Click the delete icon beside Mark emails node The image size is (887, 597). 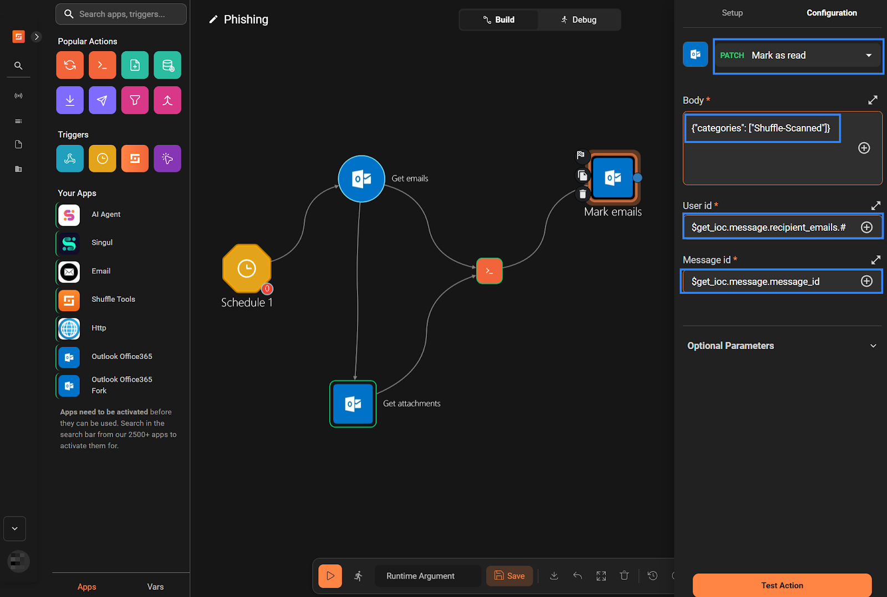pyautogui.click(x=582, y=194)
